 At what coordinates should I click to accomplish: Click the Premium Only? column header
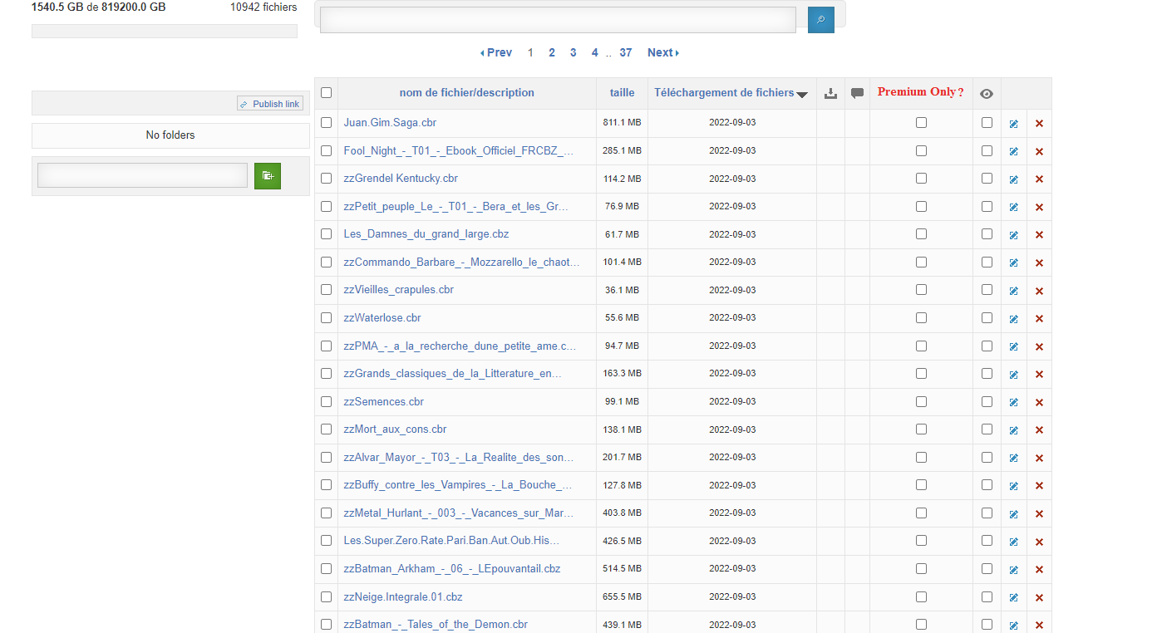(921, 92)
